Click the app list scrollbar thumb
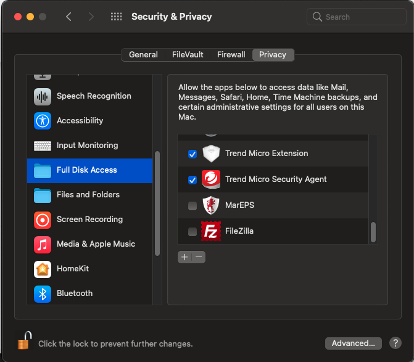Image resolution: width=414 pixels, height=362 pixels. [373, 232]
